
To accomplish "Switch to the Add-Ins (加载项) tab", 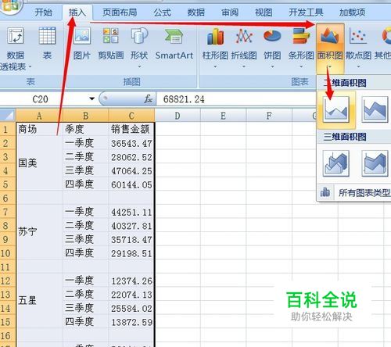I will pos(352,13).
